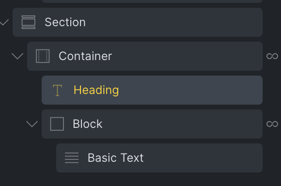Select the Block row
Viewport: 281px width, 186px height.
pyautogui.click(x=152, y=124)
